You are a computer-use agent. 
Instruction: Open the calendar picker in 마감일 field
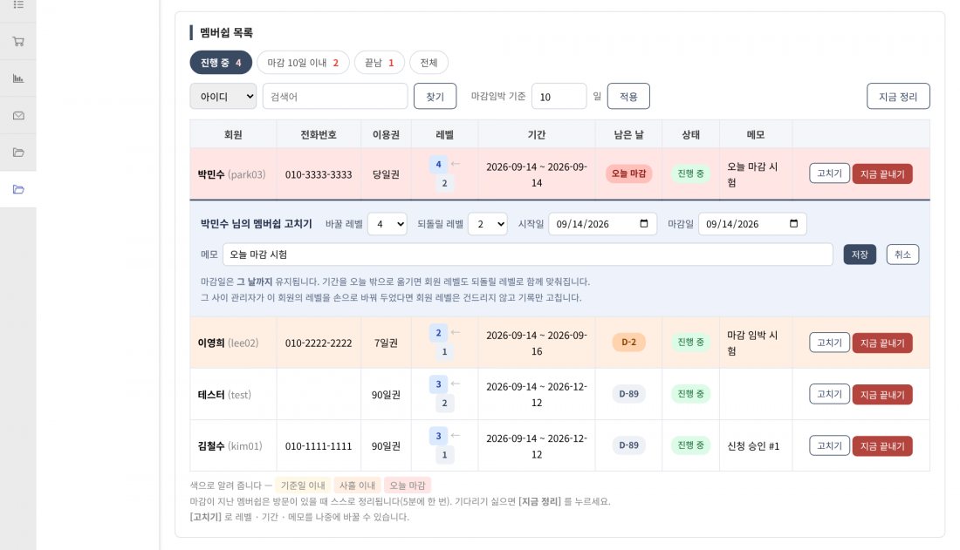point(793,224)
